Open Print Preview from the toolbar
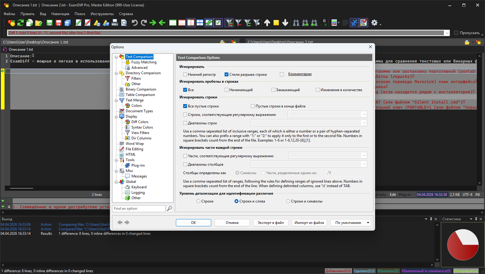Screen dimensions: 485x274 [x=124, y=23]
